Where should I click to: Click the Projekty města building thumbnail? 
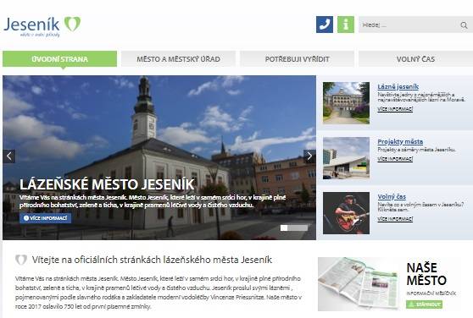pyautogui.click(x=346, y=158)
